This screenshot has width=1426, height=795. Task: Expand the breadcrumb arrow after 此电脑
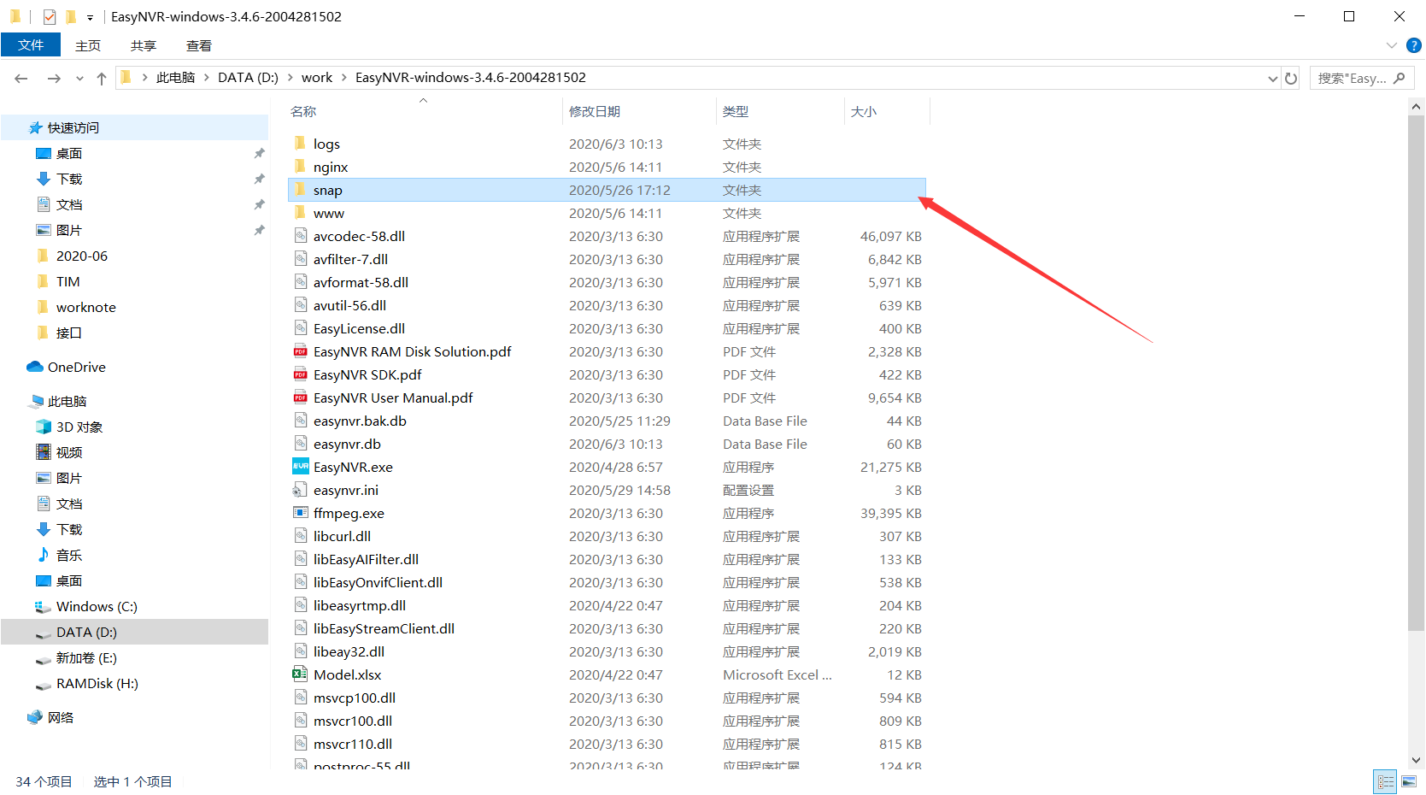207,77
